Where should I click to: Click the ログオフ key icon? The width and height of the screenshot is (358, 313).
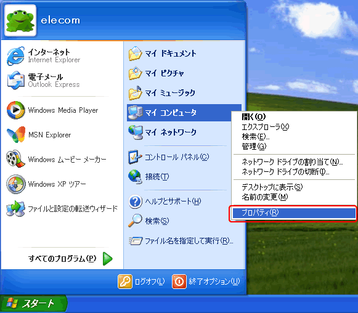125,282
